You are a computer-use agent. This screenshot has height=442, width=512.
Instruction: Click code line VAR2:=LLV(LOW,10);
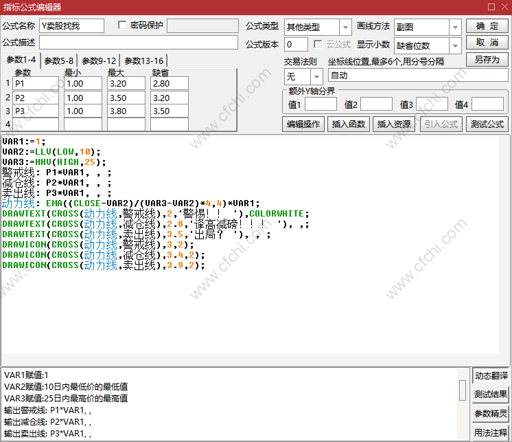point(51,152)
